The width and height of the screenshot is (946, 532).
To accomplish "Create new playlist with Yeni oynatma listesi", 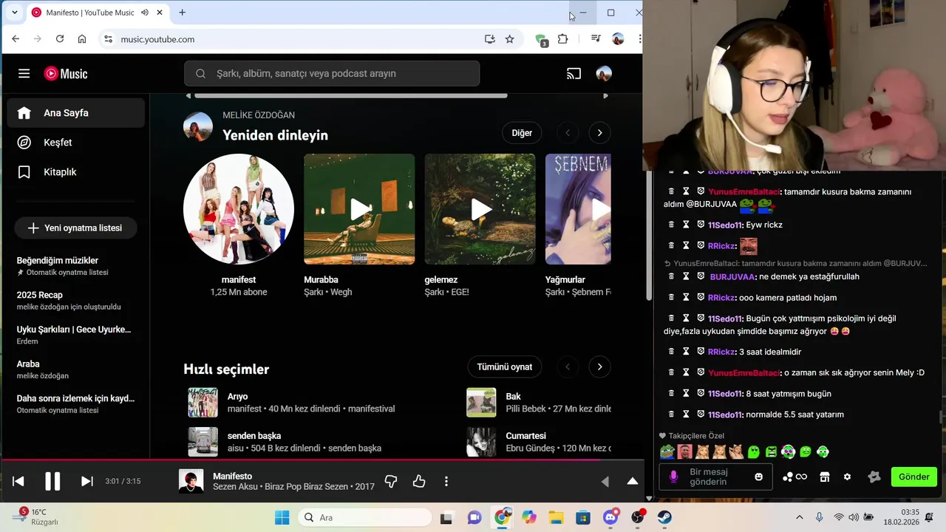I will [76, 228].
